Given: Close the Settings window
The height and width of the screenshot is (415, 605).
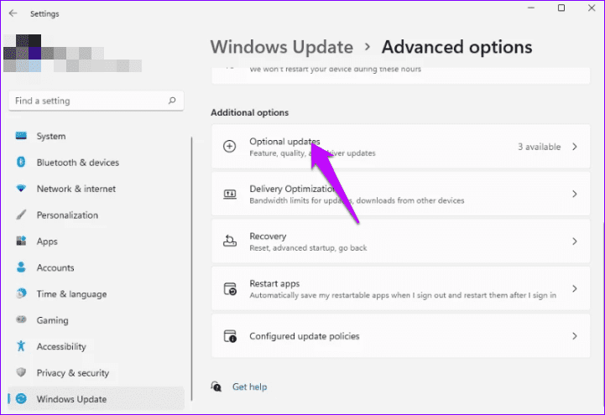Looking at the screenshot, I should tap(592, 8).
